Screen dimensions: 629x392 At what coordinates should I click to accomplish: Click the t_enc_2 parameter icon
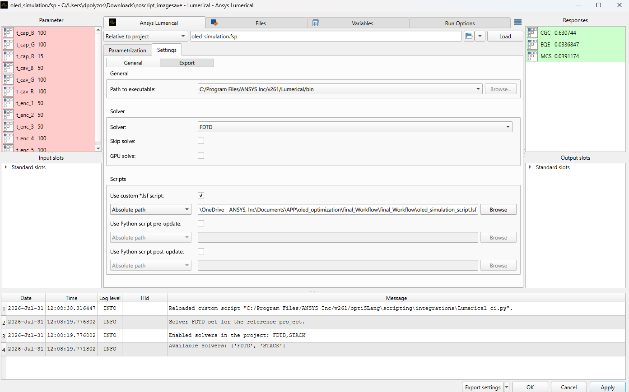tap(8, 115)
